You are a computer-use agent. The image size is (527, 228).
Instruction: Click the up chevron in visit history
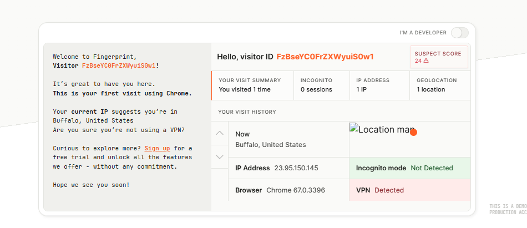pos(220,133)
